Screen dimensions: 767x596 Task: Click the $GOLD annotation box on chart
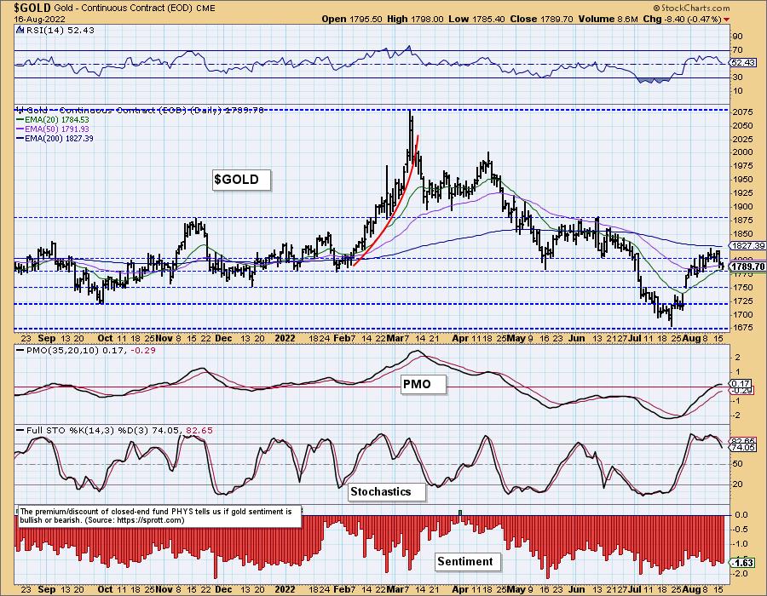click(241, 180)
